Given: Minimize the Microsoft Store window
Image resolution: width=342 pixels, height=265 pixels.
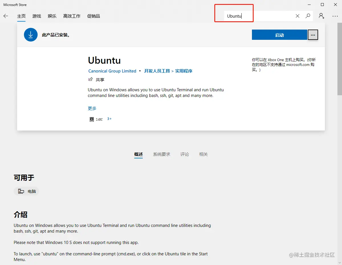Looking at the screenshot, I should click(x=309, y=5).
